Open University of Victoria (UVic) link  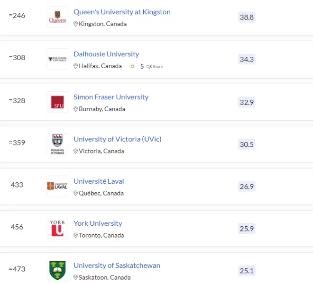[x=118, y=139]
